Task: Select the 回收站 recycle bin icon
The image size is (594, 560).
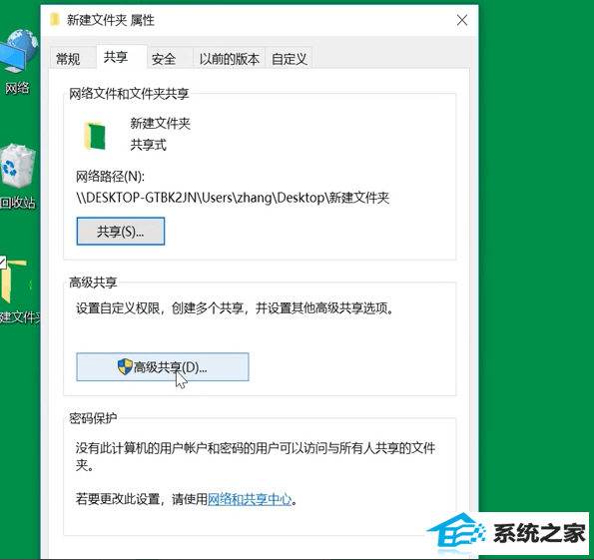Action: pyautogui.click(x=17, y=177)
